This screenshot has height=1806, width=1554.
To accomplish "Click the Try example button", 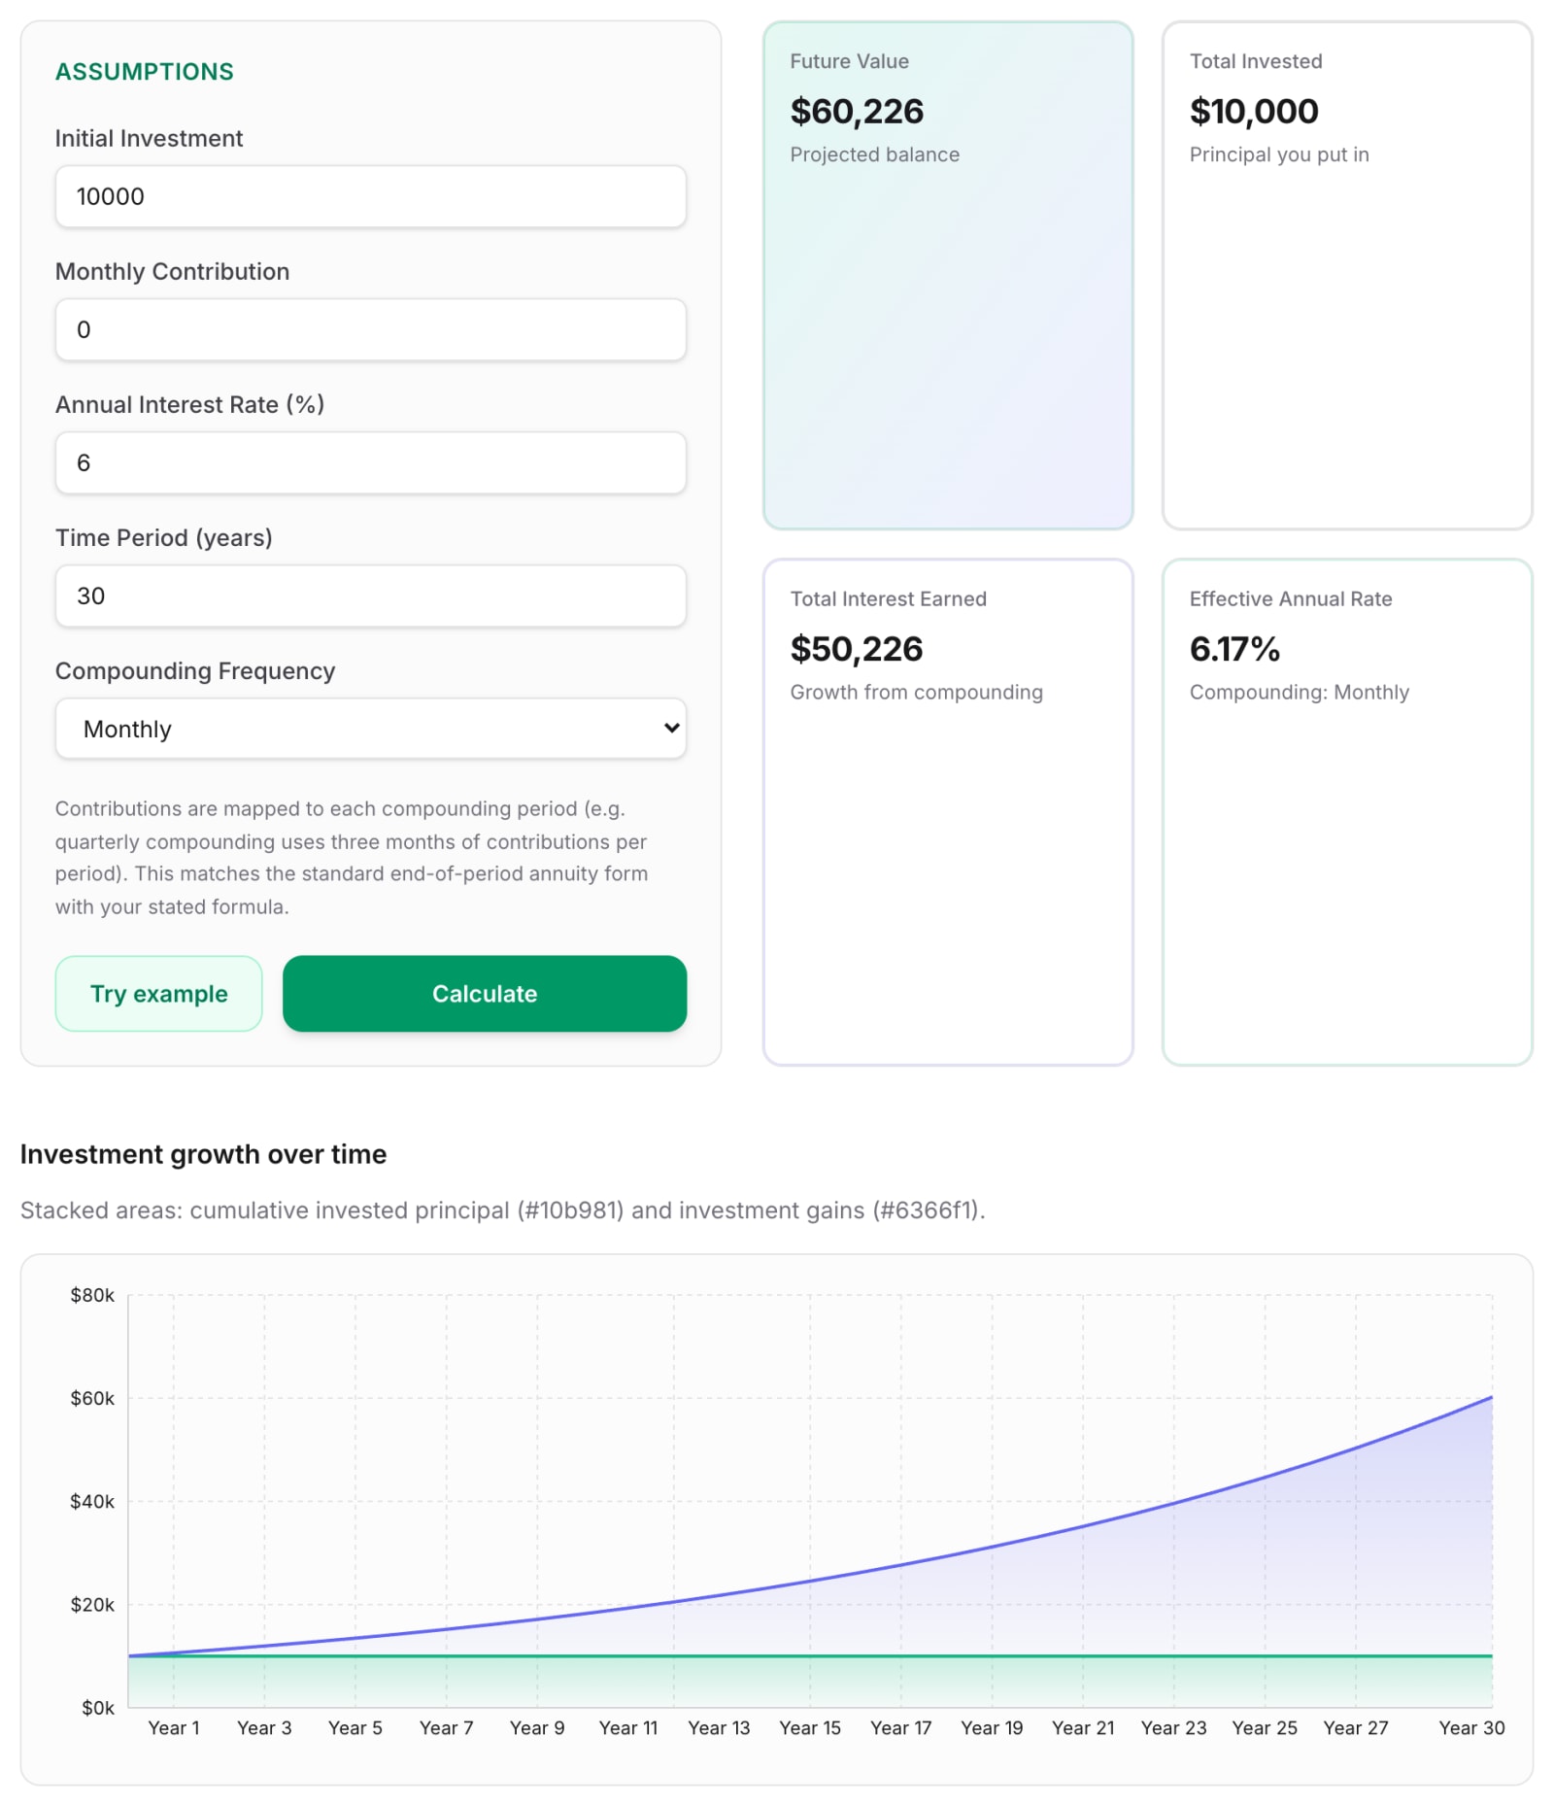I will click(158, 994).
